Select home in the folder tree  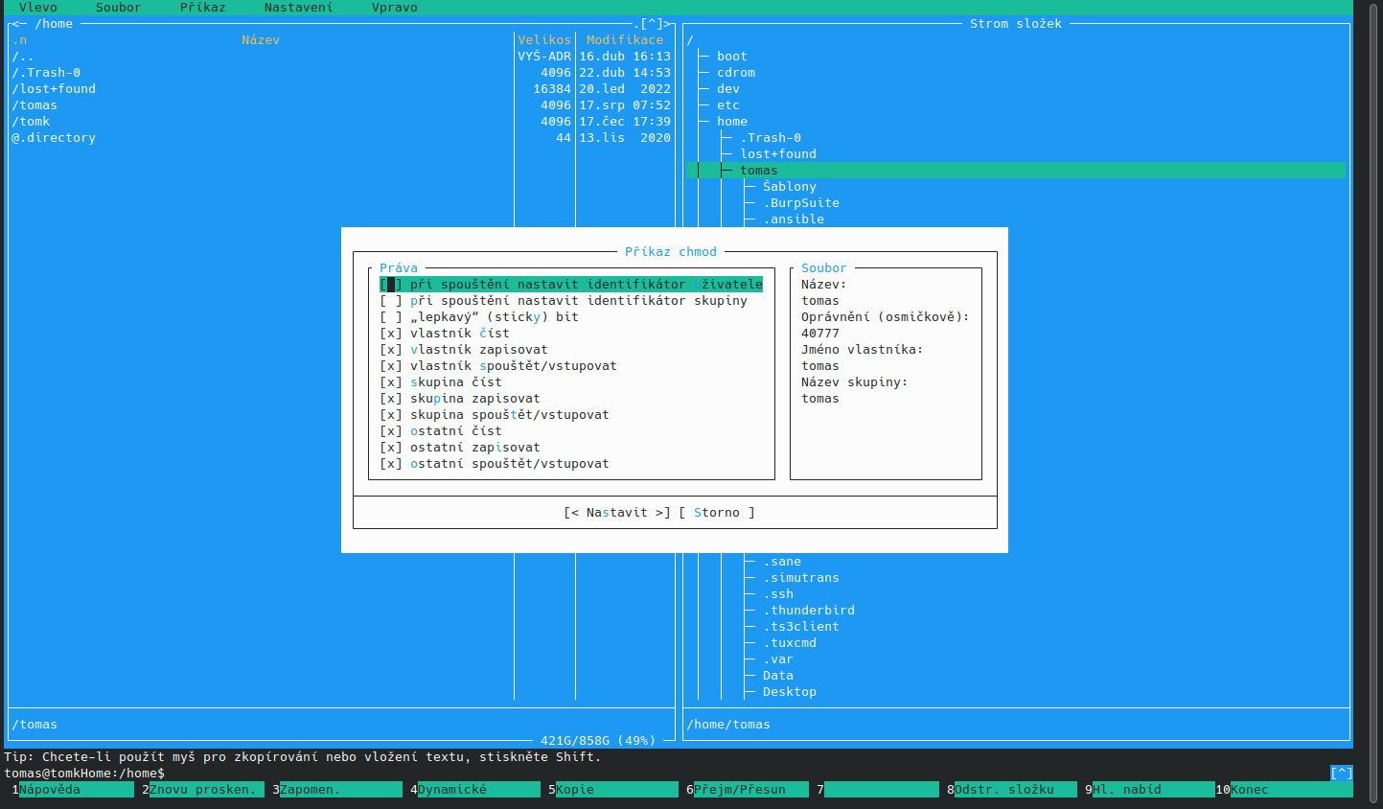(x=732, y=122)
